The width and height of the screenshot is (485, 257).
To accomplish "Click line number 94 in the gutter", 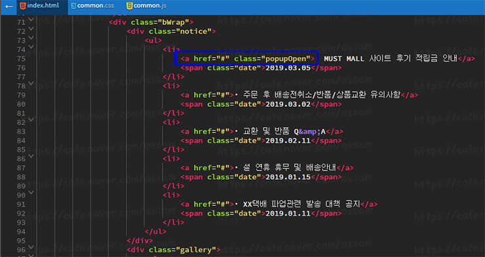I will pos(21,231).
